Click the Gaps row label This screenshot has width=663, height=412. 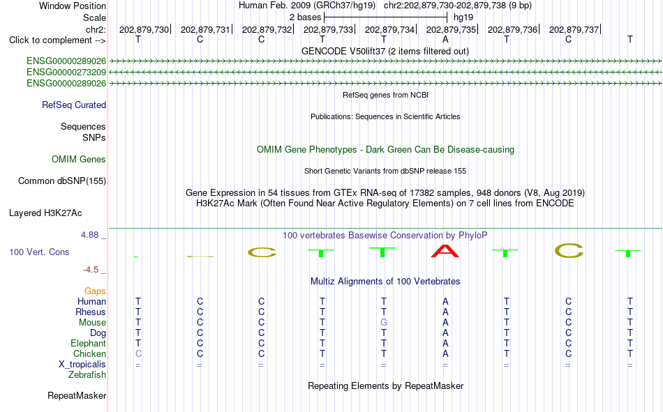click(x=95, y=291)
